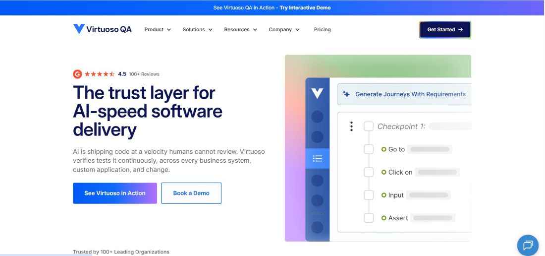545x256 pixels.
Task: Click the Go to step label
Action: pos(396,149)
